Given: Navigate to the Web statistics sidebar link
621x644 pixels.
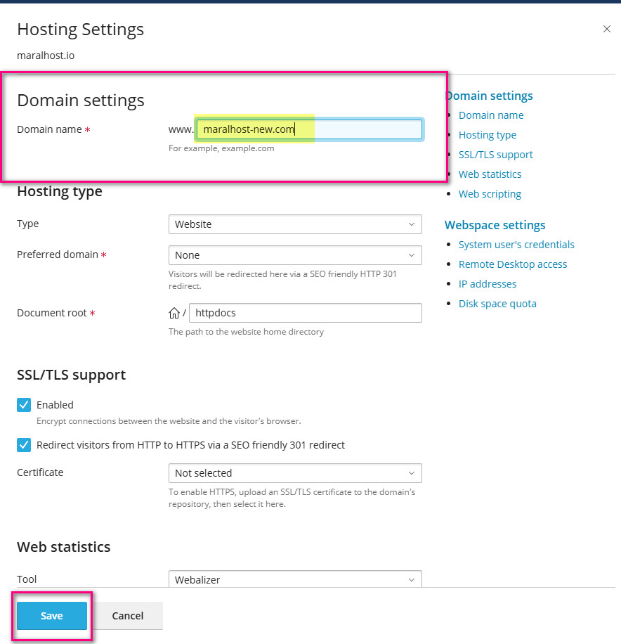Looking at the screenshot, I should [x=490, y=174].
